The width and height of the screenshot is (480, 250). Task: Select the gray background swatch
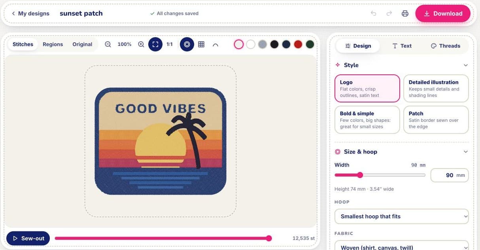(263, 44)
